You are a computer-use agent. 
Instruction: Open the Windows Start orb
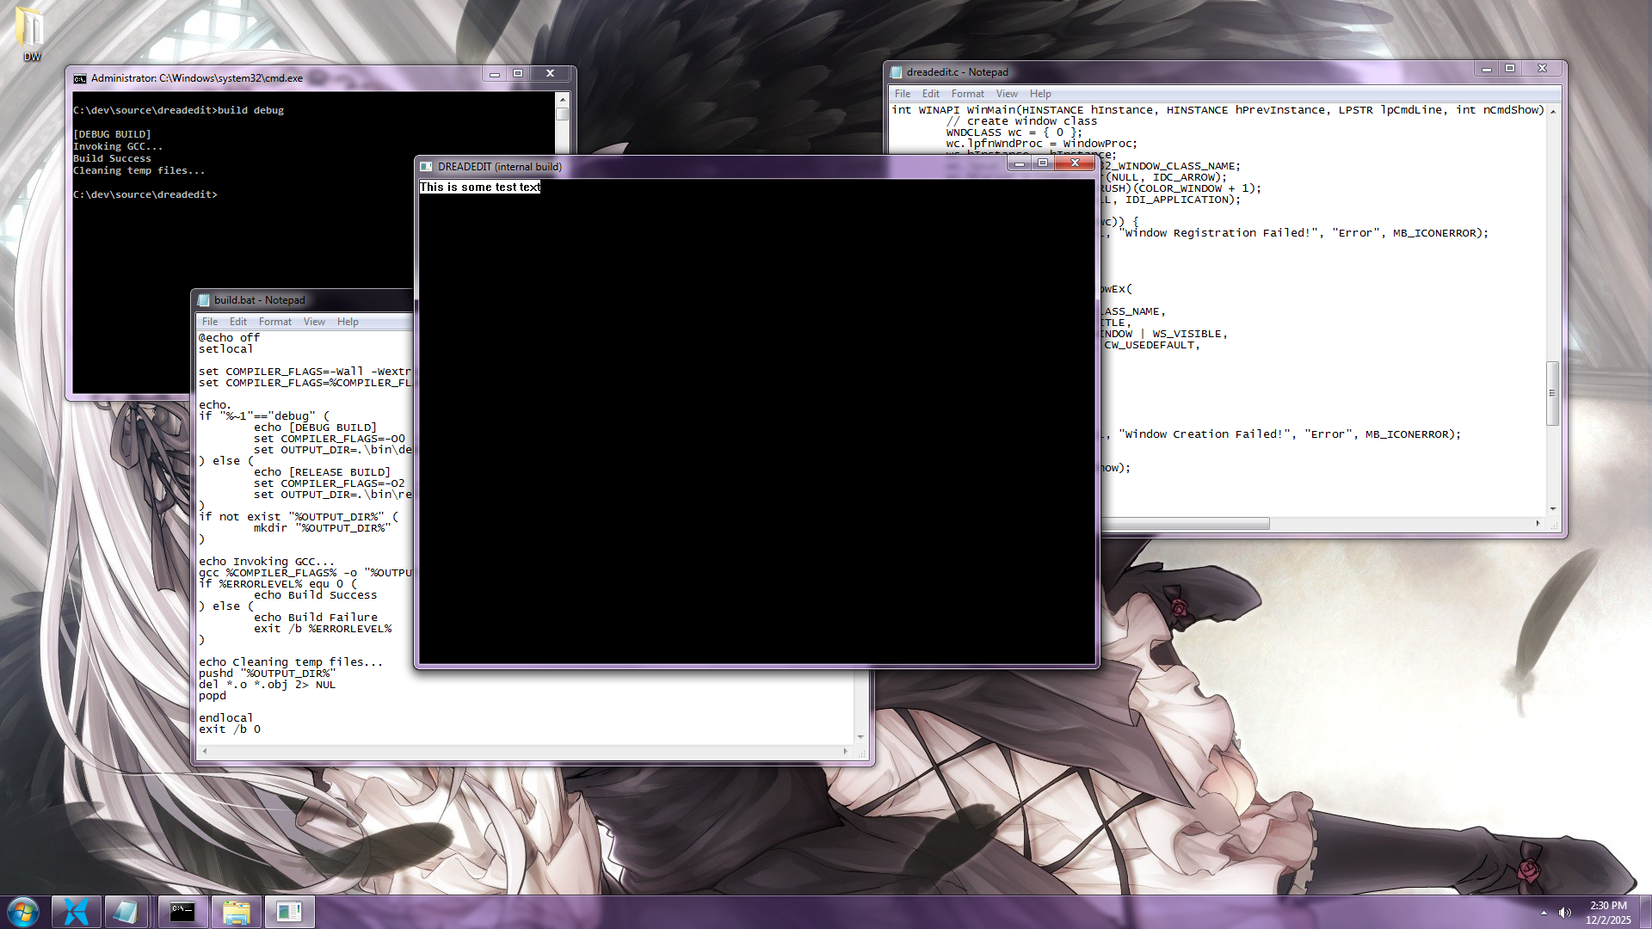(x=23, y=912)
